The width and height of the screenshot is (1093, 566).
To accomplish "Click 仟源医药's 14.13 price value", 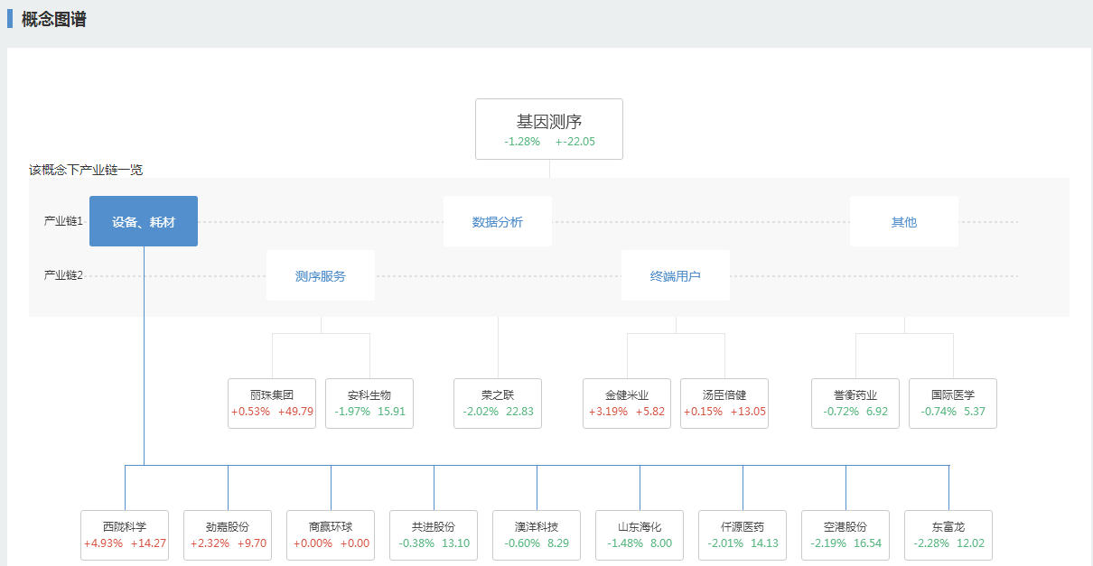I will (x=764, y=543).
